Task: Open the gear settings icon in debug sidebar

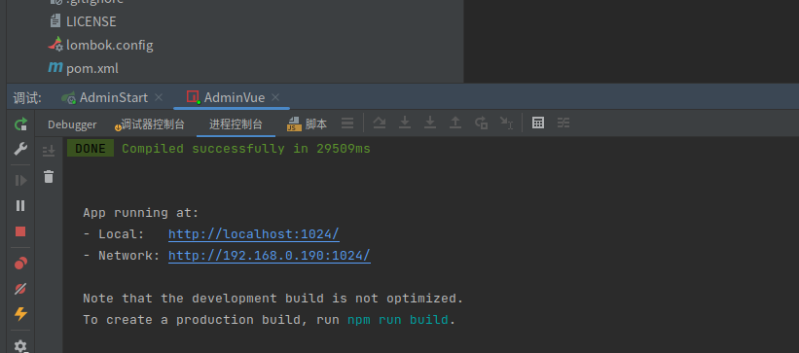Action: (x=20, y=346)
